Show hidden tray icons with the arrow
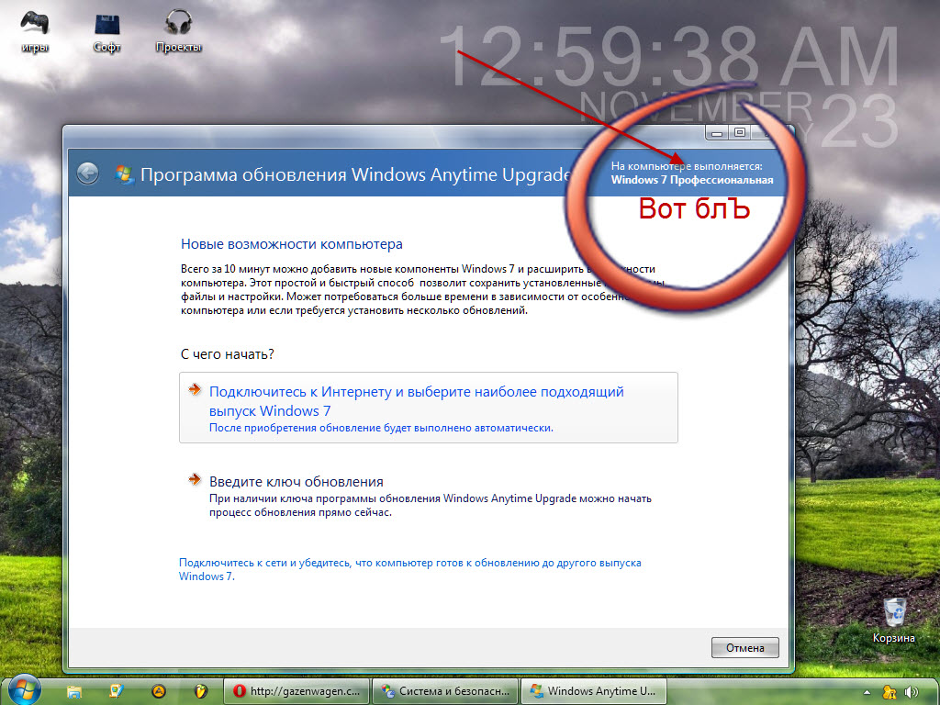Image resolution: width=940 pixels, height=705 pixels. [867, 692]
